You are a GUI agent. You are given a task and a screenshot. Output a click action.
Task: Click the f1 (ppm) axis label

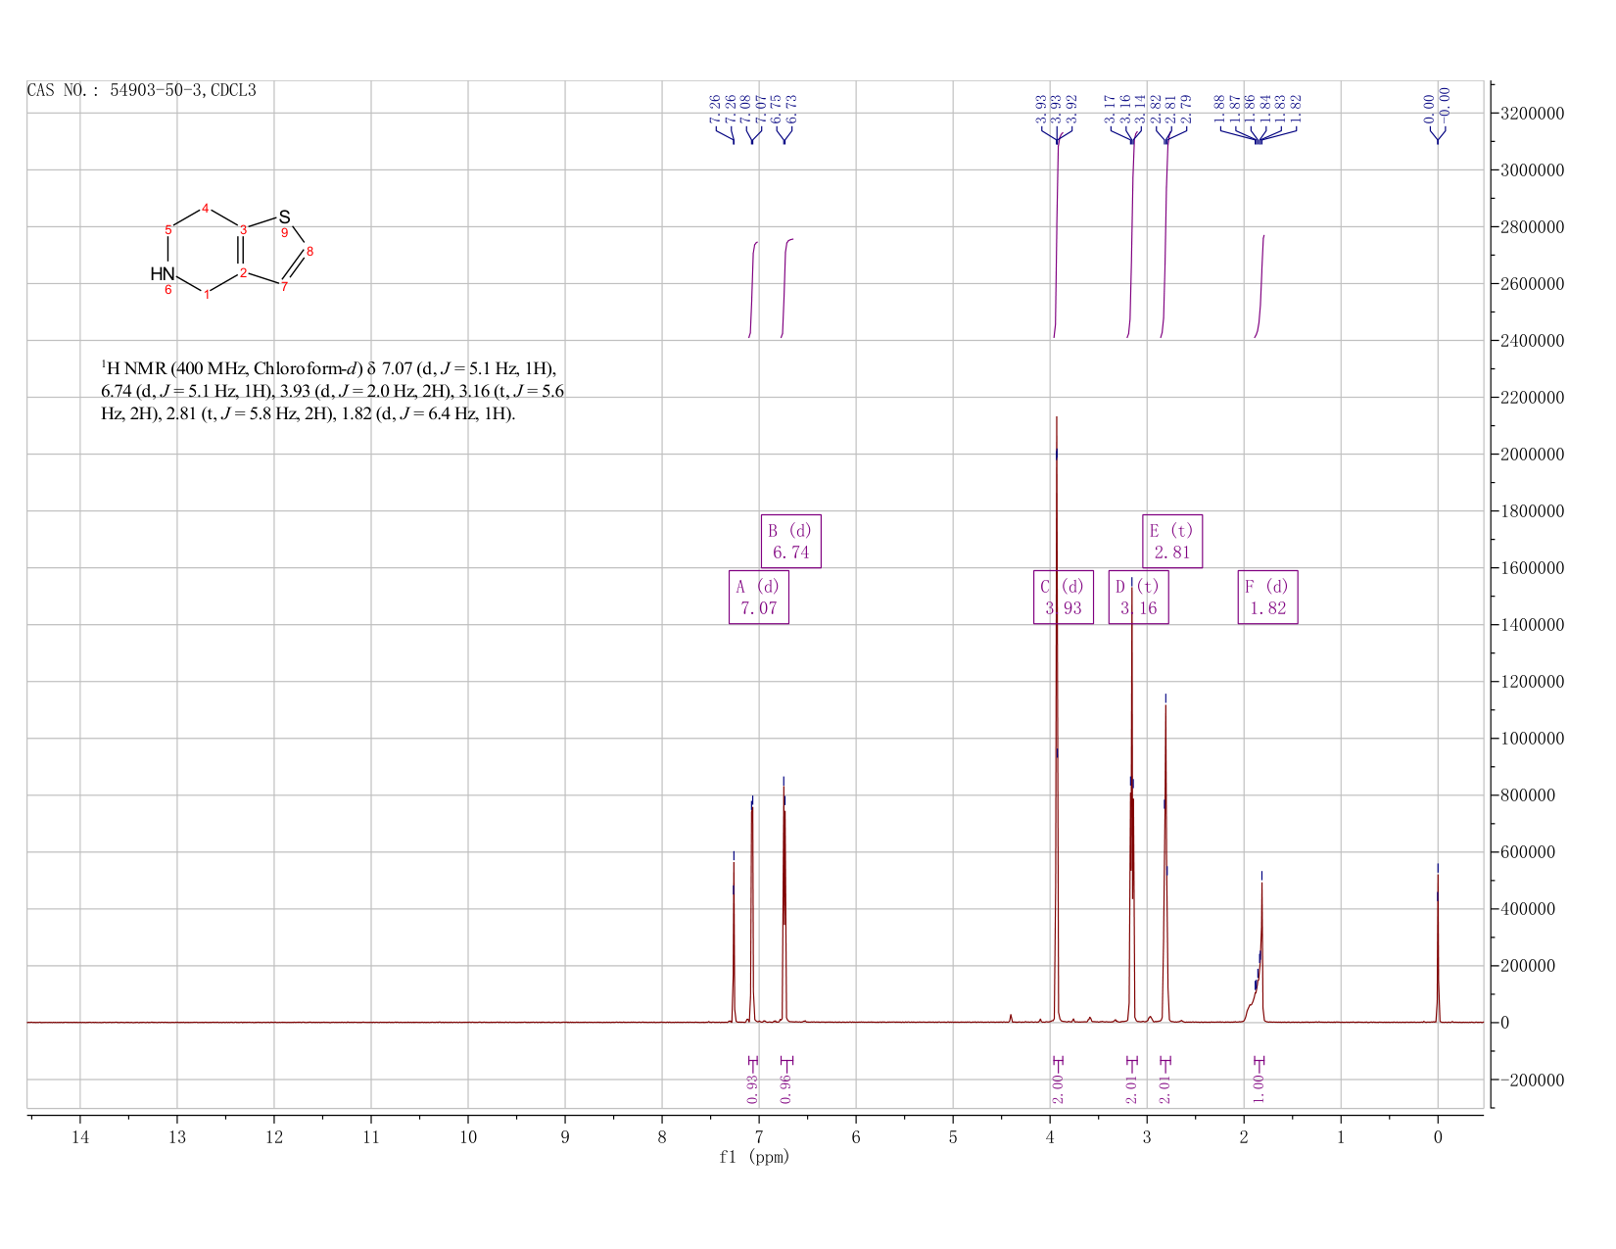(754, 1157)
